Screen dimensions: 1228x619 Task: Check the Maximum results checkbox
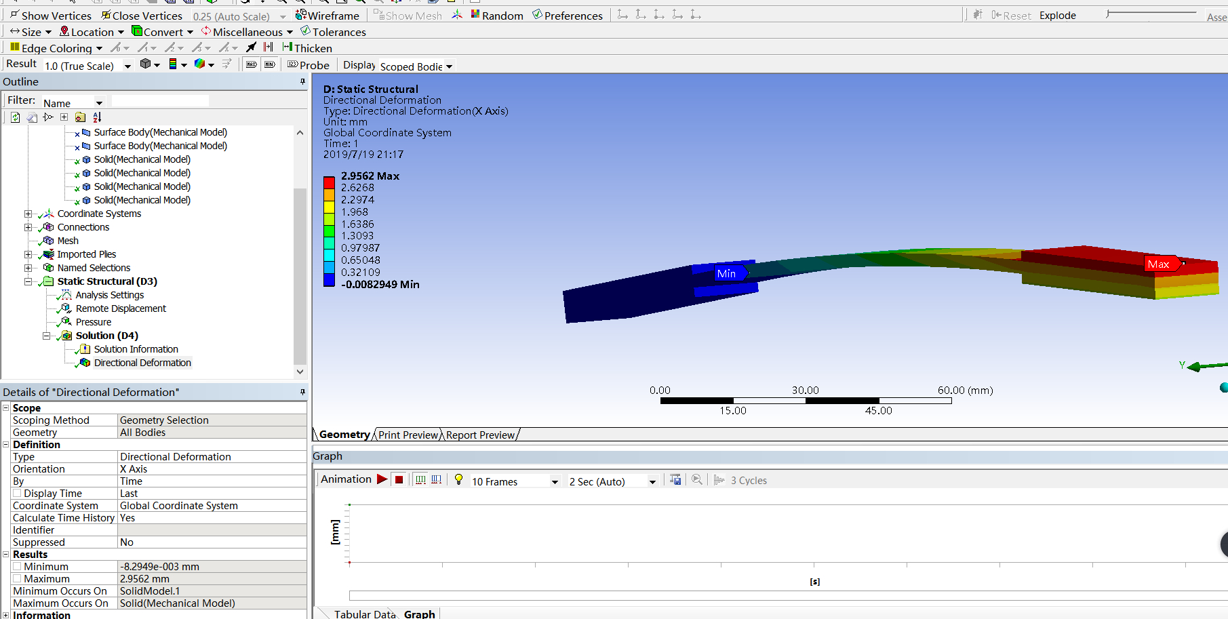point(17,579)
